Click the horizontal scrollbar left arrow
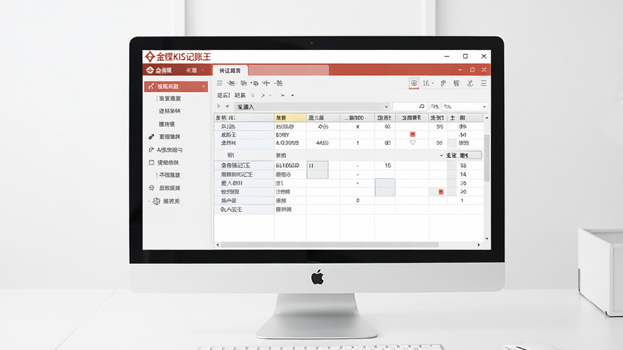Screen dimensions: 623x350 tap(218, 245)
